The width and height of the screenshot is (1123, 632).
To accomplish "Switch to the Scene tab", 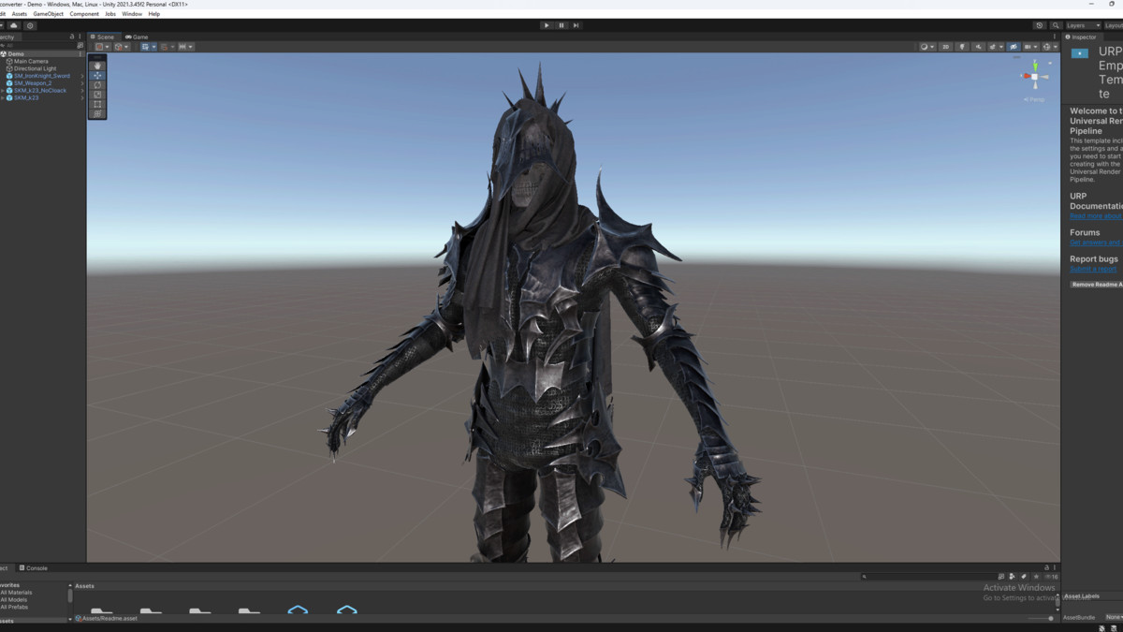I will tap(103, 37).
